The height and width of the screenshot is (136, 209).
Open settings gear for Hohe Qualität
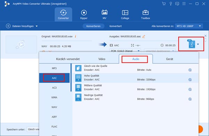190,80
